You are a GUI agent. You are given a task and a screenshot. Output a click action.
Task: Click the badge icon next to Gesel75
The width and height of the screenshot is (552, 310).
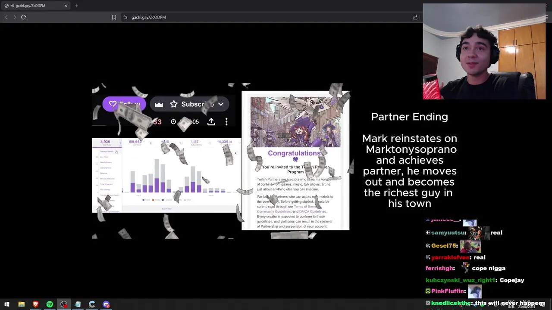[x=428, y=246]
